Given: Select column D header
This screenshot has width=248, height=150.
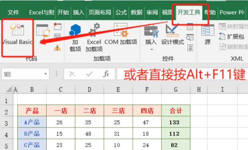Looking at the screenshot, I should point(90,89).
